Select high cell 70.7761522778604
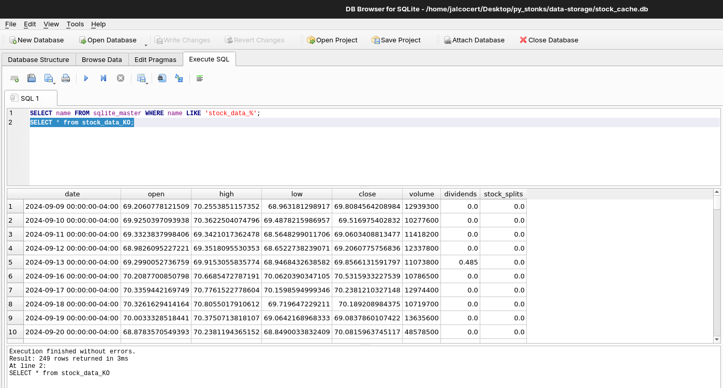This screenshot has height=388, width=723. tap(226, 290)
